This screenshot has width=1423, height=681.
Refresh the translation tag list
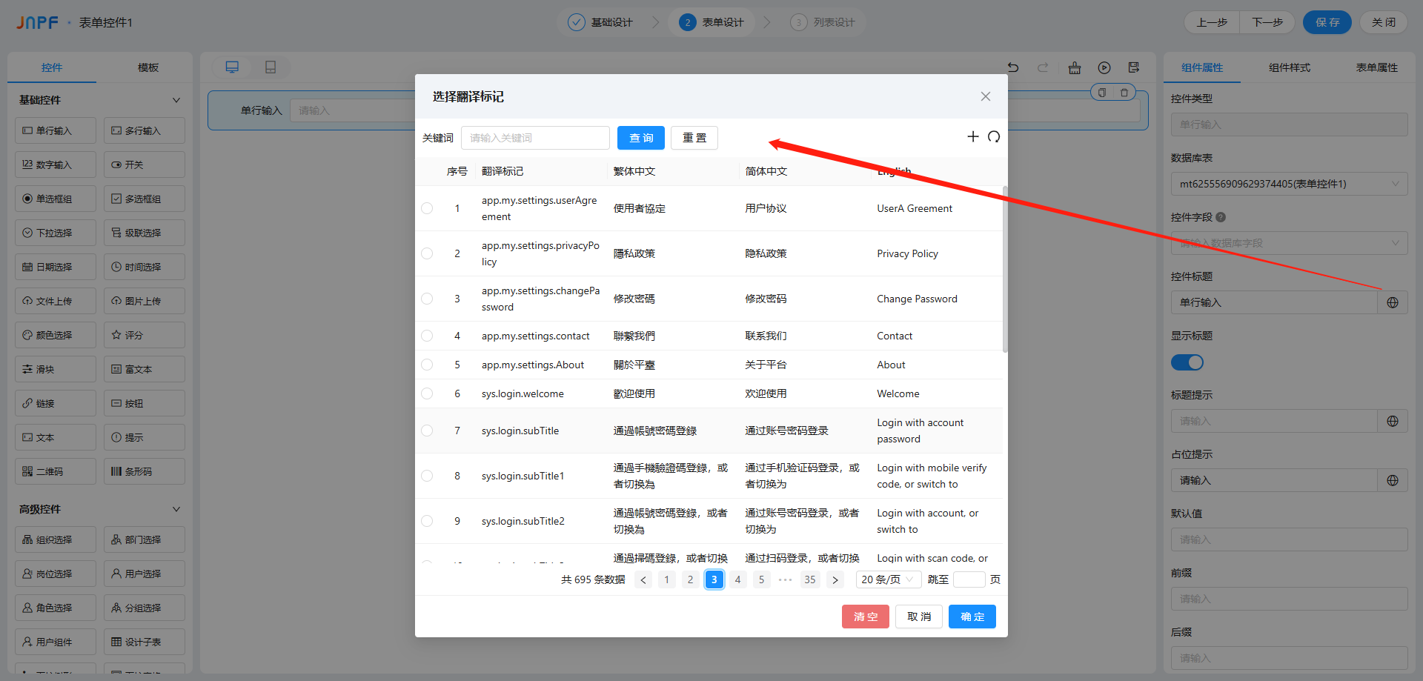(x=994, y=136)
